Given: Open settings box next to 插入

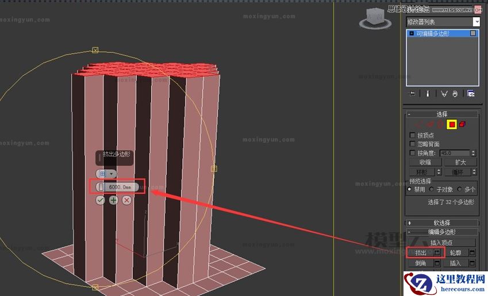Looking at the screenshot, I should pyautogui.click(x=472, y=263).
